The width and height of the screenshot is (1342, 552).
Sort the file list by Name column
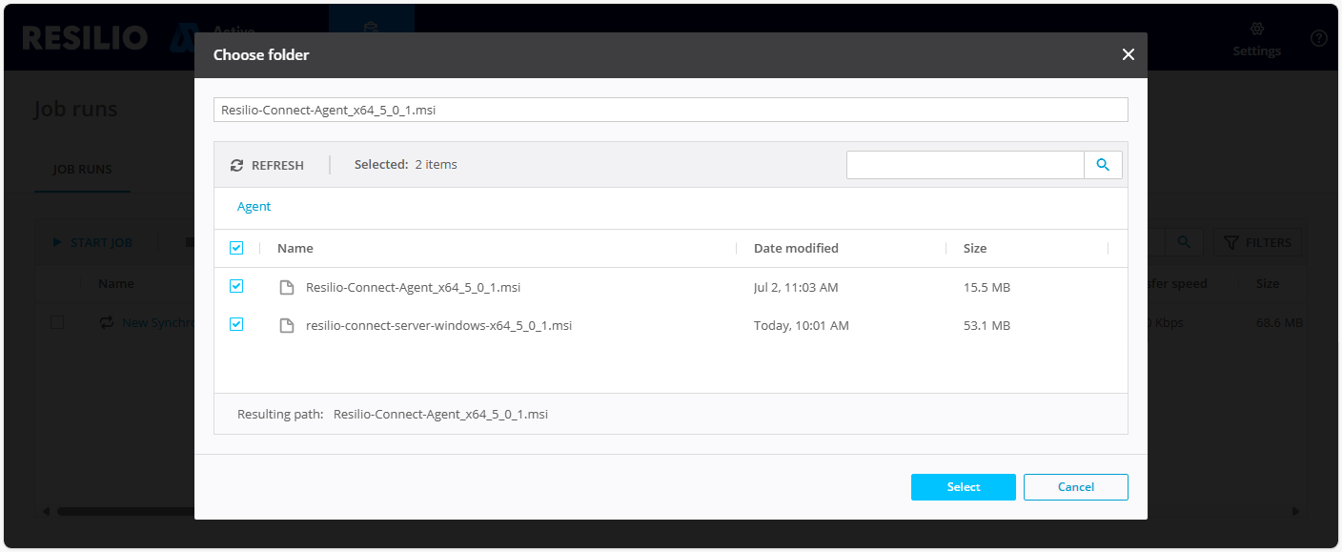pyautogui.click(x=295, y=248)
